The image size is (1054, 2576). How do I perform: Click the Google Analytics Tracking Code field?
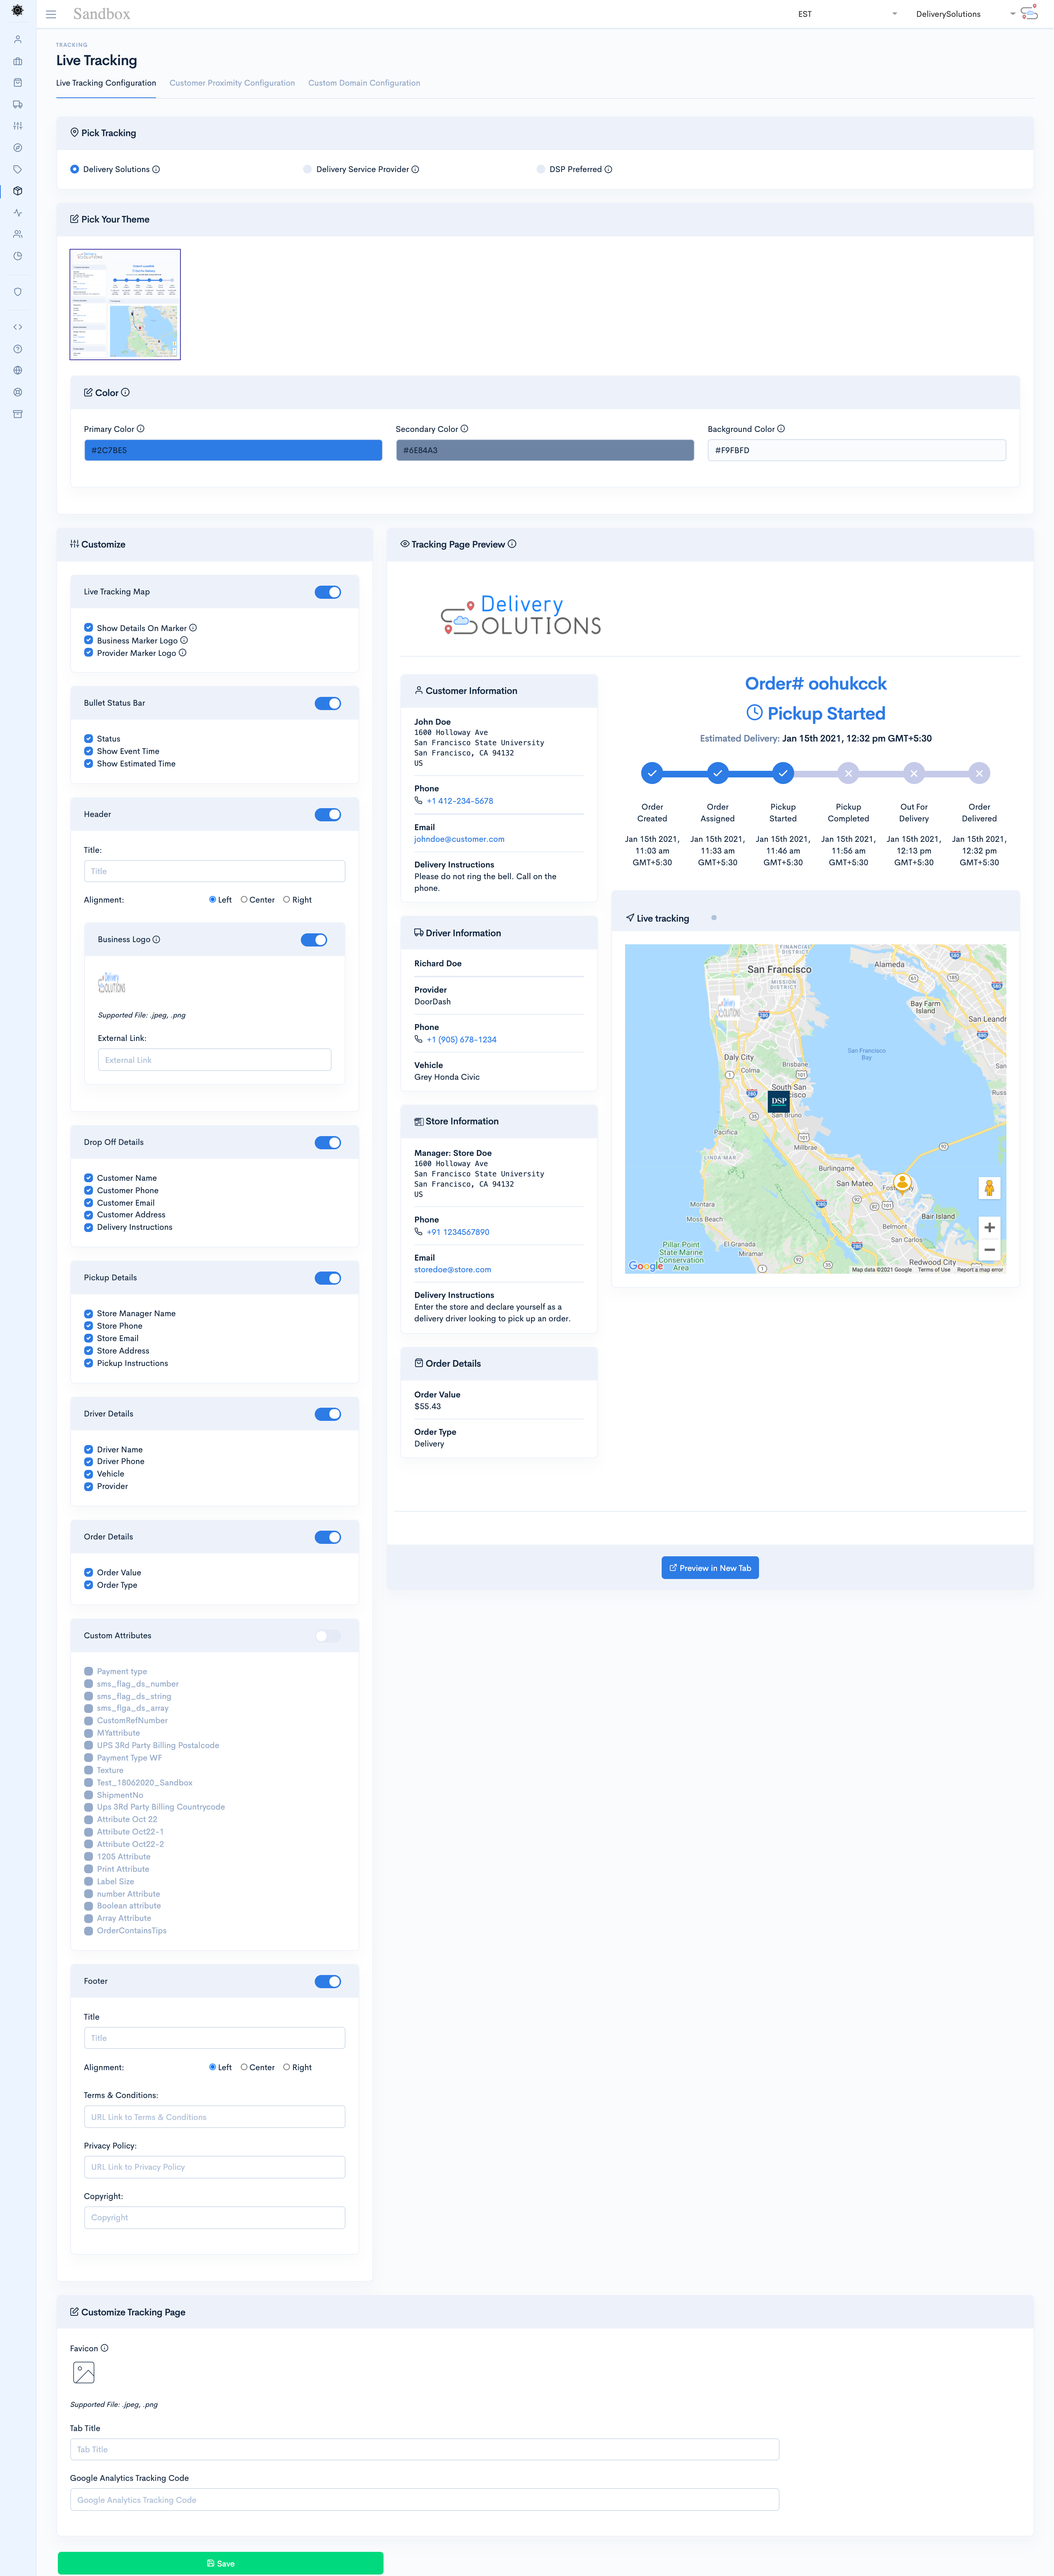coord(424,2500)
